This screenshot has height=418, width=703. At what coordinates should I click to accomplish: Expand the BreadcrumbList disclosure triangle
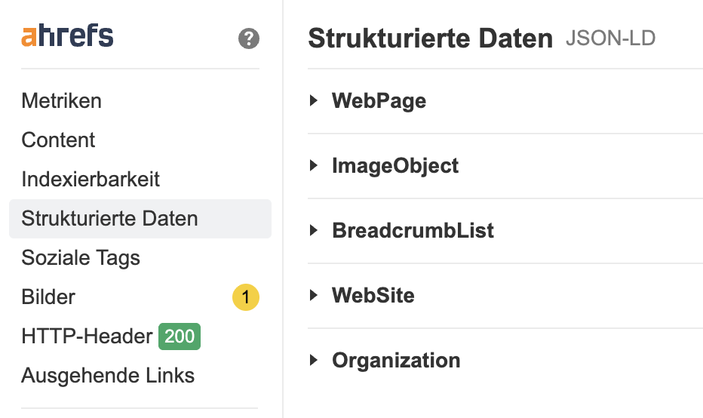pyautogui.click(x=314, y=231)
